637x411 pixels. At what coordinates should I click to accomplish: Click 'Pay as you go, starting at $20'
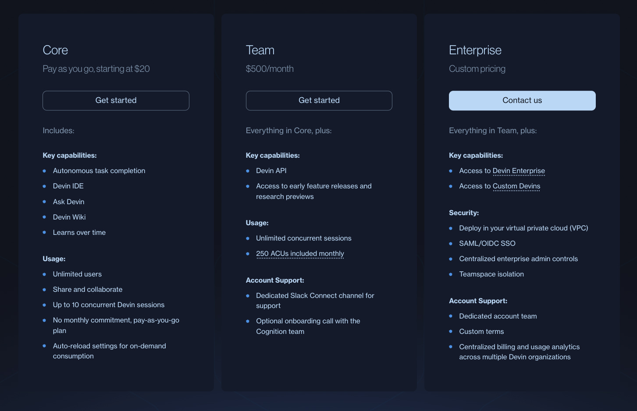(96, 69)
